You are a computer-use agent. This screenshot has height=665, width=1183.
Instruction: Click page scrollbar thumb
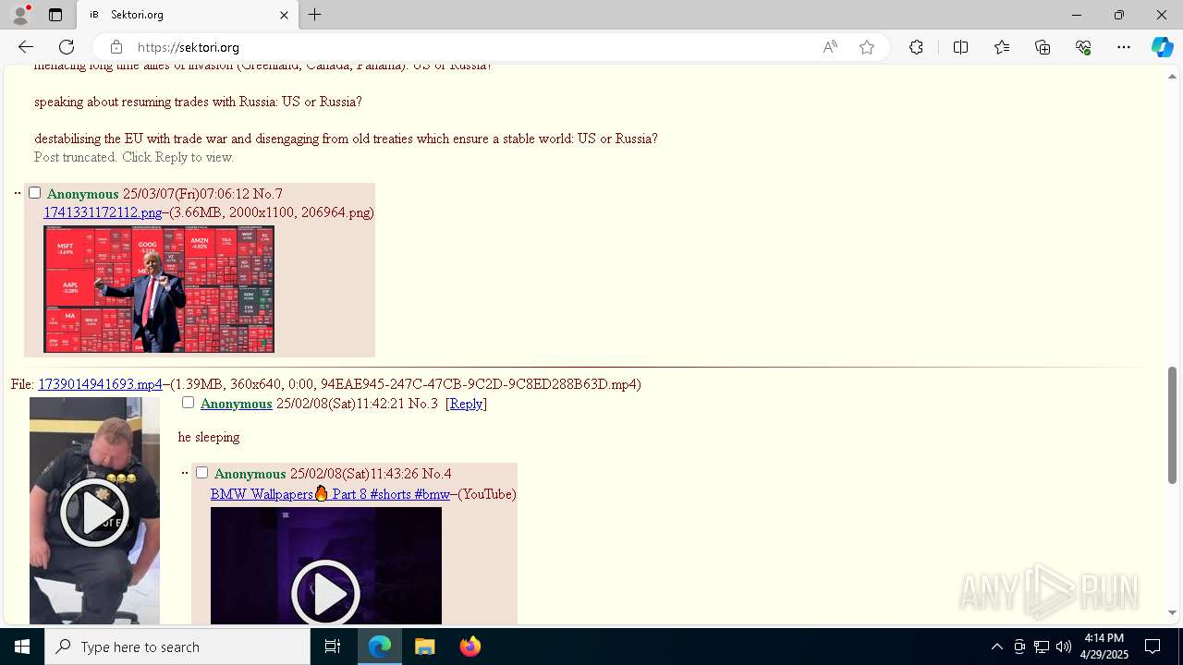click(1172, 425)
